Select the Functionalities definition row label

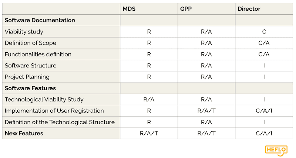pos(38,54)
